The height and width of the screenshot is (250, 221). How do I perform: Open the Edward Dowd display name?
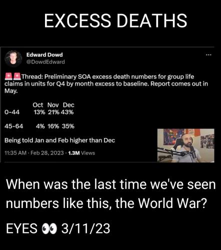[44, 54]
